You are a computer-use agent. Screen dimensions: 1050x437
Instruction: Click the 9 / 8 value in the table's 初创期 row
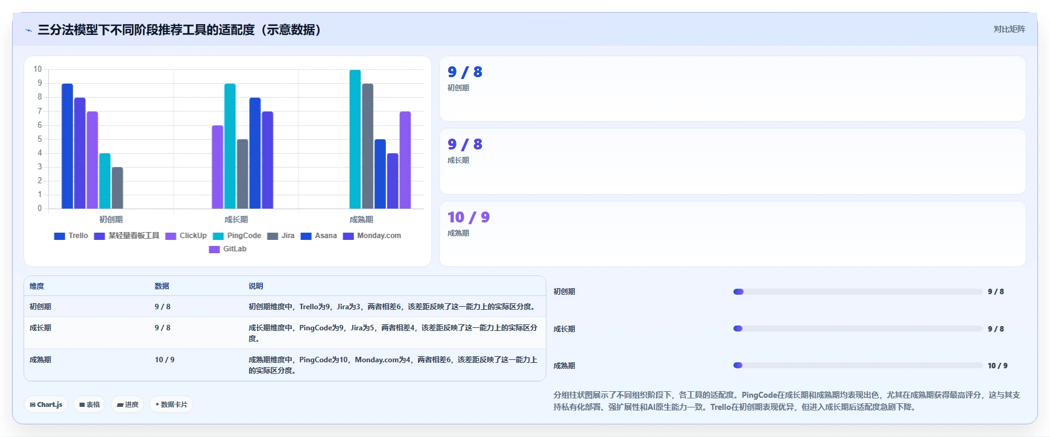[x=162, y=307]
